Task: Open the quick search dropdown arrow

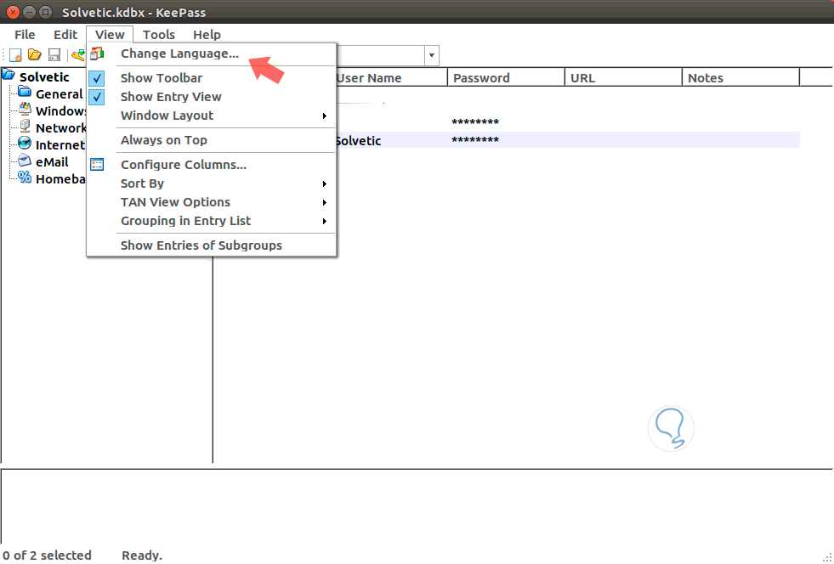Action: (x=432, y=55)
